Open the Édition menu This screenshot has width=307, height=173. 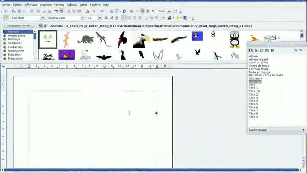18,5
